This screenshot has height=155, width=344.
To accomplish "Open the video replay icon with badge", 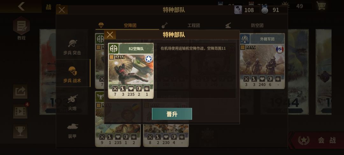I will click(x=20, y=111).
